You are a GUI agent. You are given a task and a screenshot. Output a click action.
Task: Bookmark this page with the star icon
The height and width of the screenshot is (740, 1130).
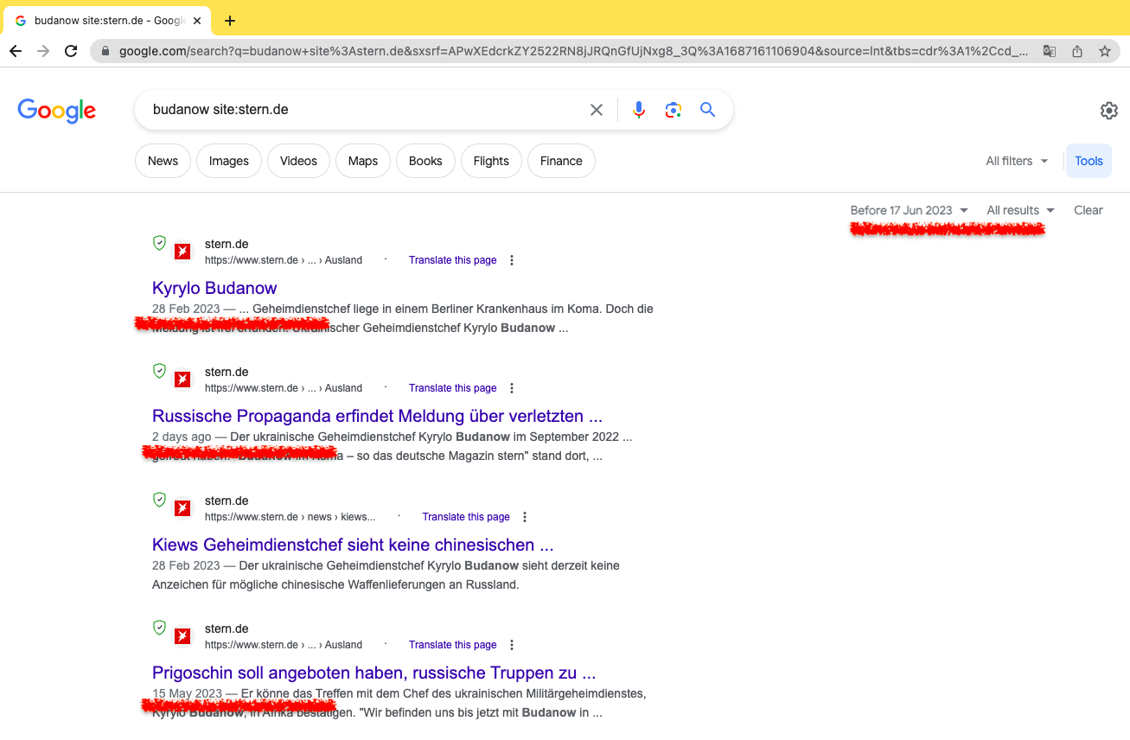tap(1105, 51)
